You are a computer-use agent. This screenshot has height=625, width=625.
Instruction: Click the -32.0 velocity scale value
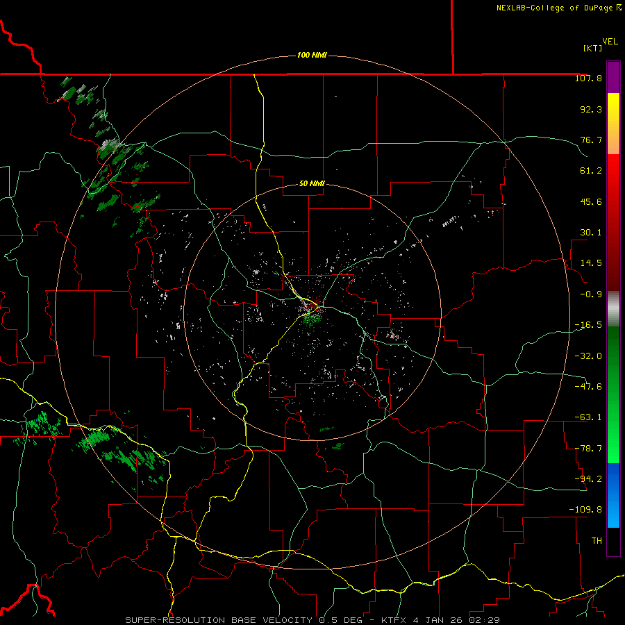(x=588, y=356)
